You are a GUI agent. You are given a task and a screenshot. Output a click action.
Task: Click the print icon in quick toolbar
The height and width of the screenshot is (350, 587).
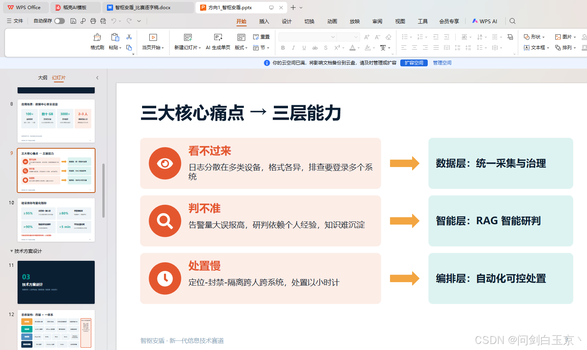[x=93, y=21]
